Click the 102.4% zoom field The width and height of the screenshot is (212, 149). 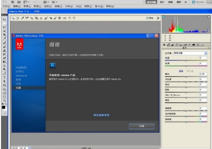[23, 148]
